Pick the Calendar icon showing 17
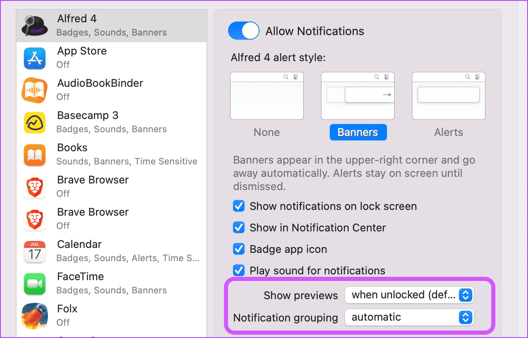528x338 pixels. tap(35, 251)
